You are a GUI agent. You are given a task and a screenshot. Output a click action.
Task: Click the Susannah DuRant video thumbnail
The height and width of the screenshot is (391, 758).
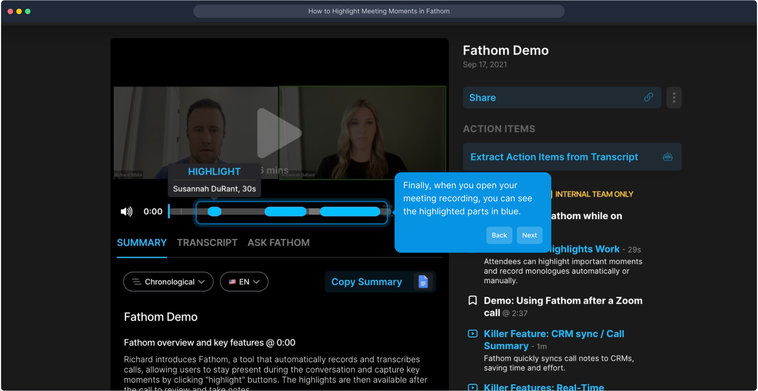click(x=362, y=133)
